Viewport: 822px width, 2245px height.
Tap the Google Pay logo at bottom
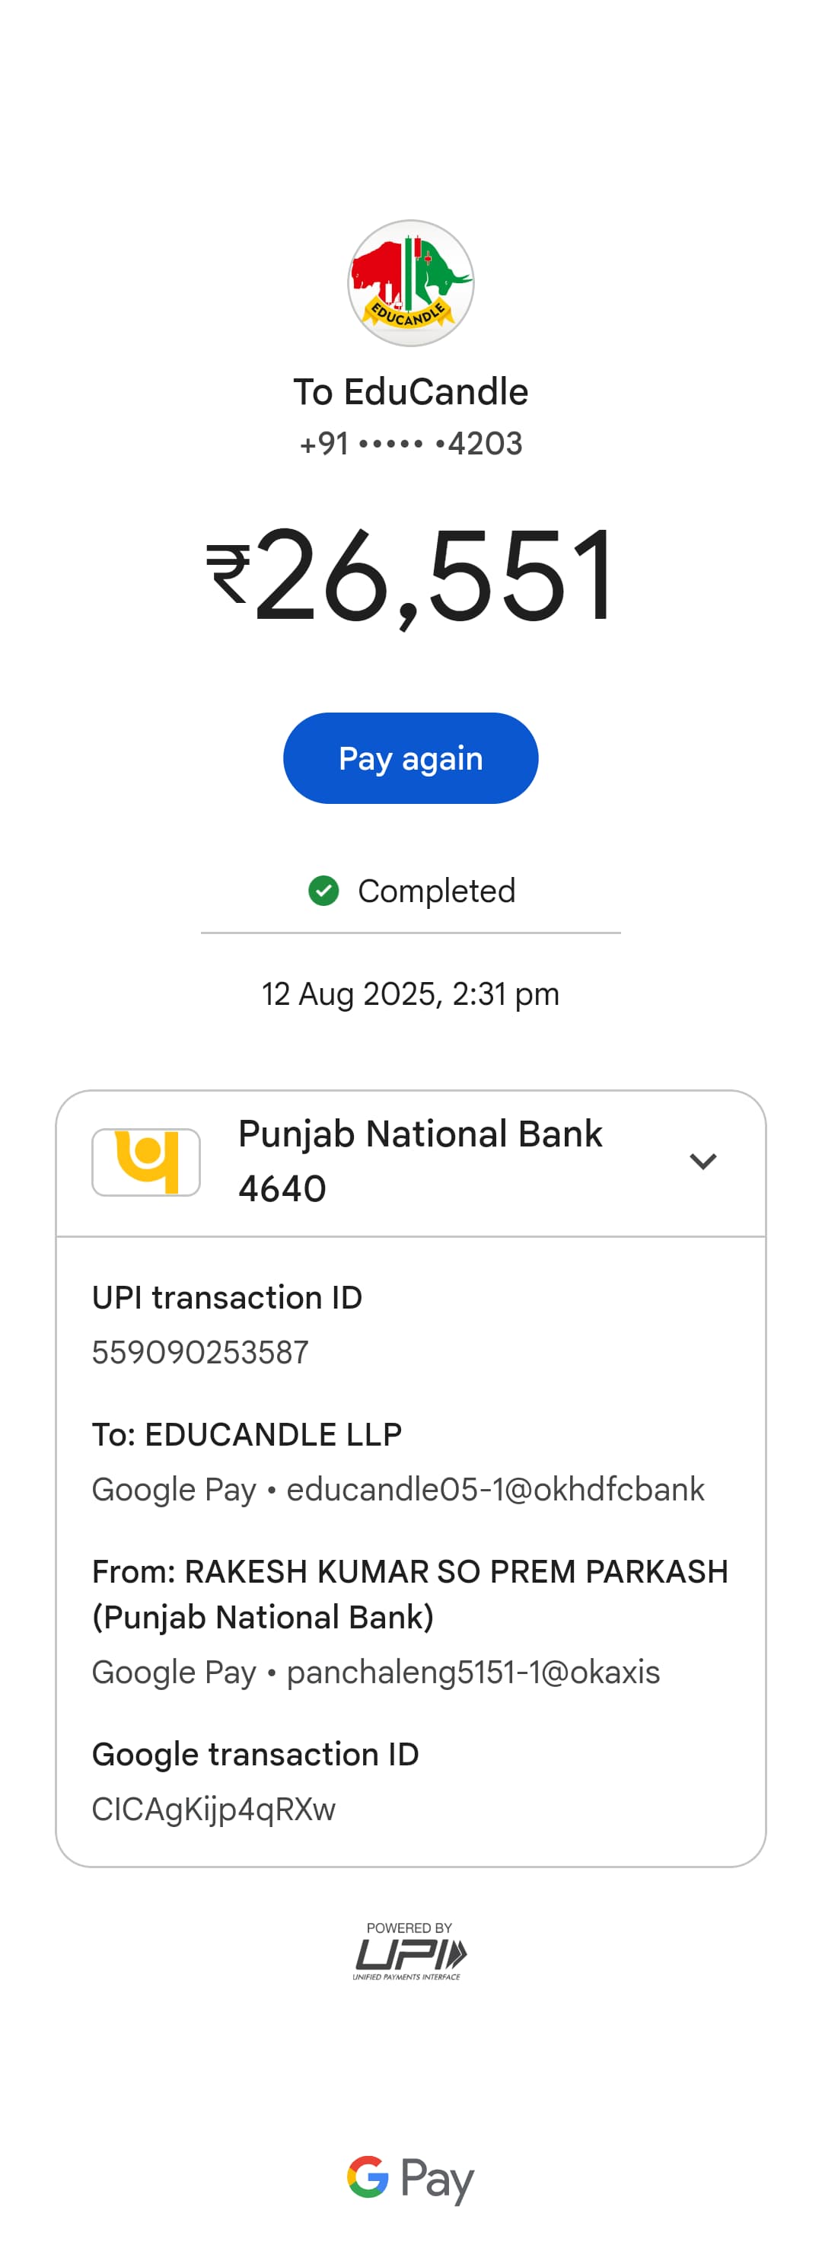(410, 2178)
